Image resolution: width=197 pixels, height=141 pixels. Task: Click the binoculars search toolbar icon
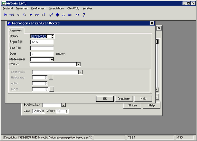click(70, 15)
